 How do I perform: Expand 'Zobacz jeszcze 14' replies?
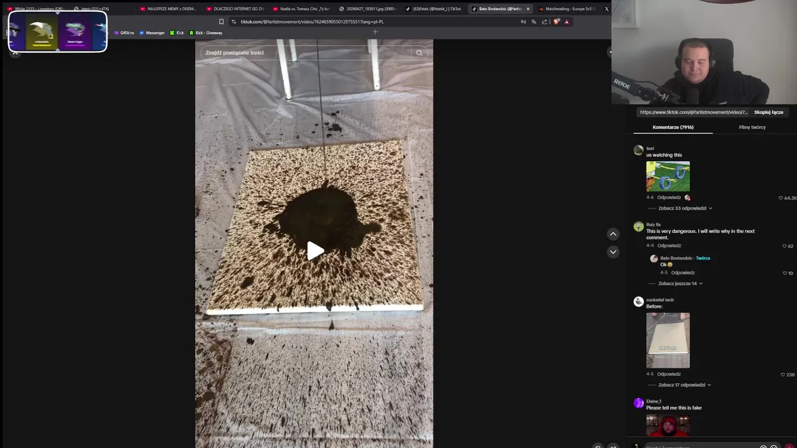681,284
